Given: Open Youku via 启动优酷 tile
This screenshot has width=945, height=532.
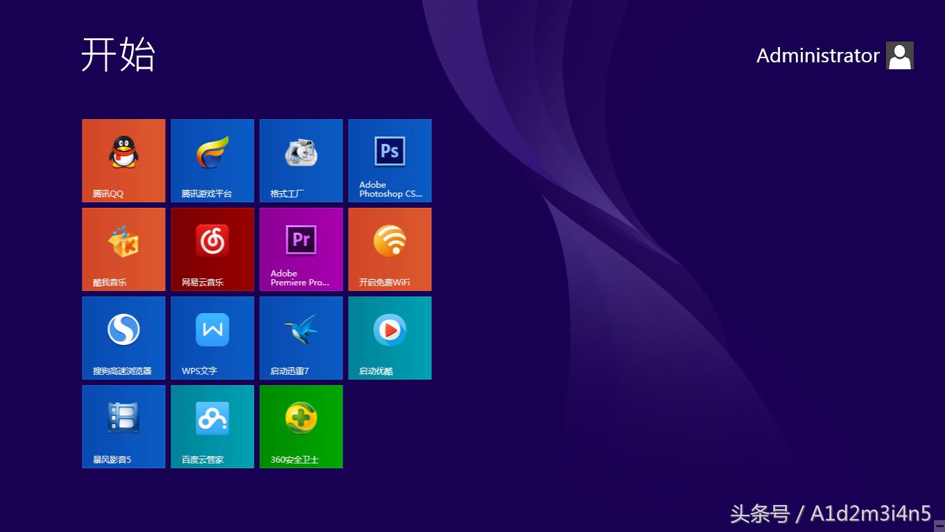Looking at the screenshot, I should pos(390,337).
